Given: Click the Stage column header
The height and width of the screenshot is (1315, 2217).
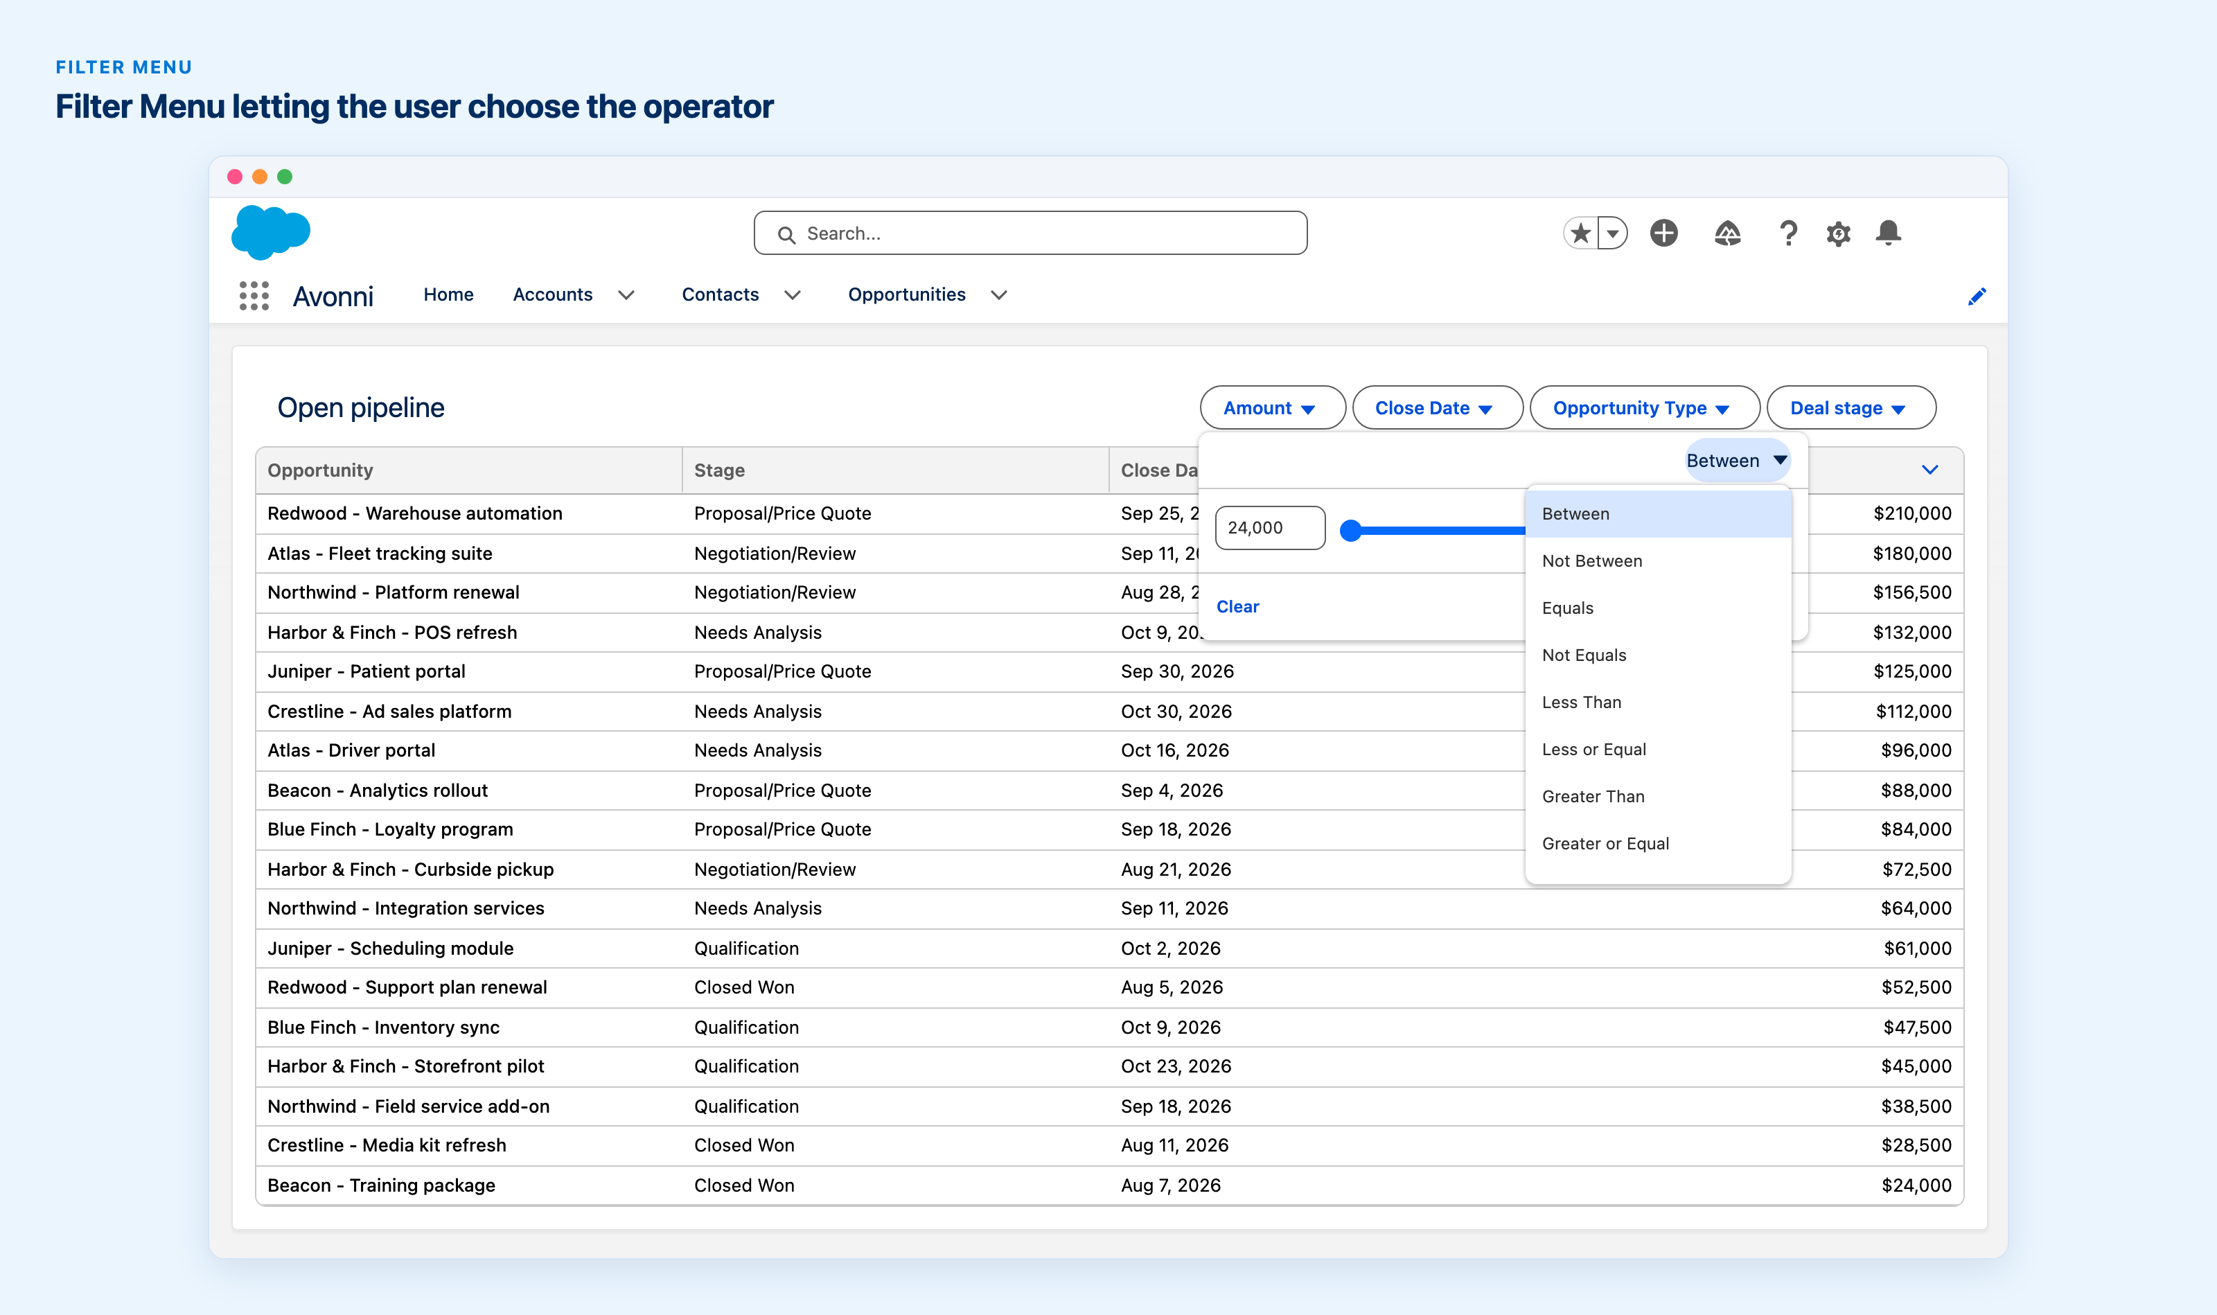Looking at the screenshot, I should point(895,470).
